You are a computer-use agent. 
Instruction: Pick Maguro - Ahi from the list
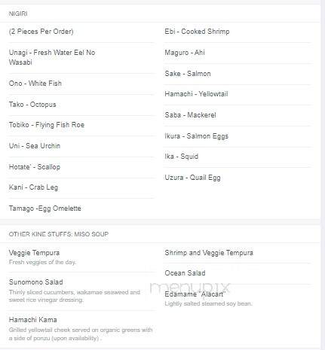point(185,53)
